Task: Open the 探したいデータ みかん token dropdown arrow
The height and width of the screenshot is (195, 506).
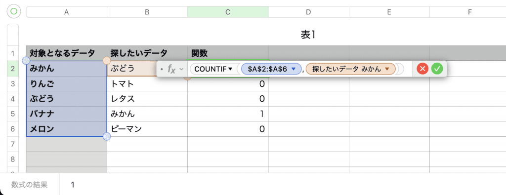Action: coord(387,69)
